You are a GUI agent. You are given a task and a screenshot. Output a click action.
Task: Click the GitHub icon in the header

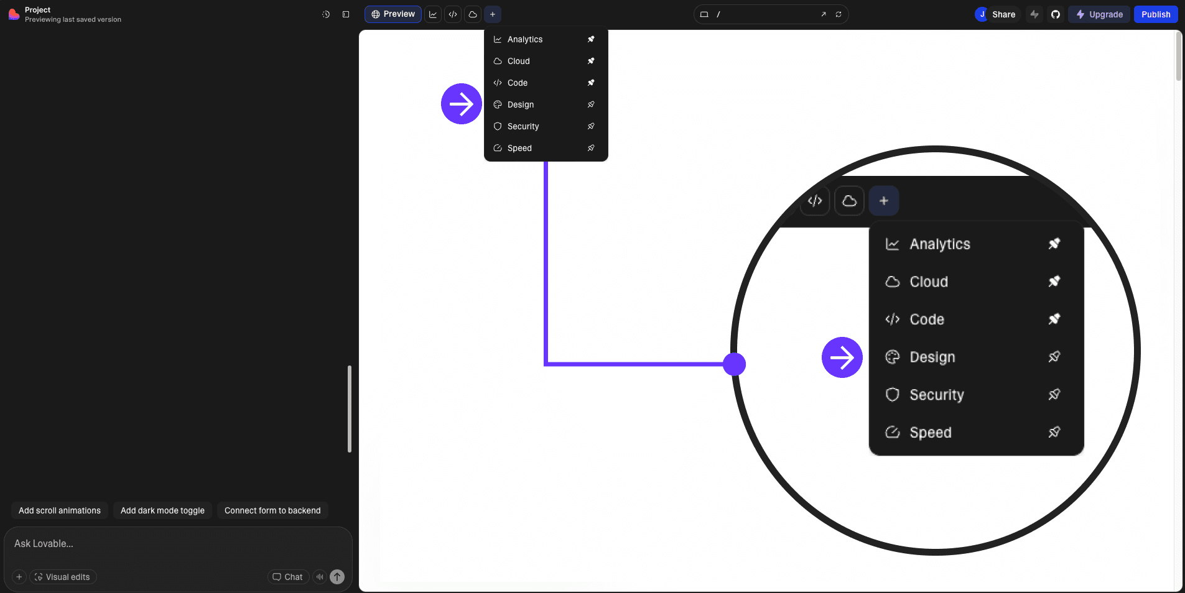pos(1056,14)
